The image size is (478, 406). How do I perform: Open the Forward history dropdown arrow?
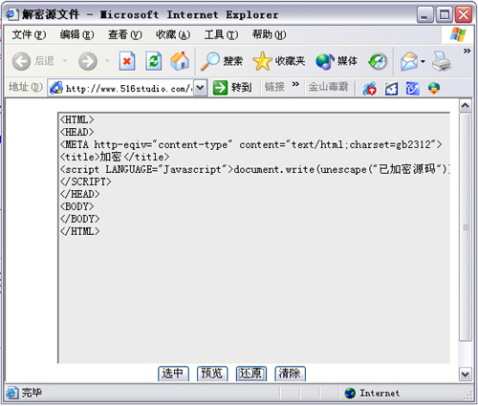pos(107,60)
